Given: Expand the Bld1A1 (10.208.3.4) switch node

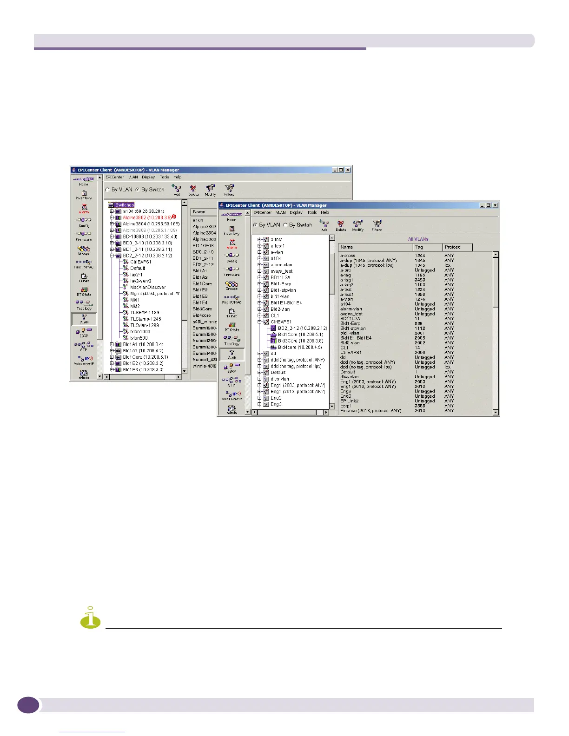Looking at the screenshot, I should (x=112, y=344).
